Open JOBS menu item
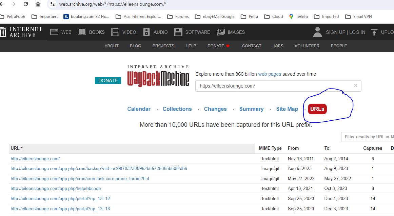 click(x=278, y=46)
